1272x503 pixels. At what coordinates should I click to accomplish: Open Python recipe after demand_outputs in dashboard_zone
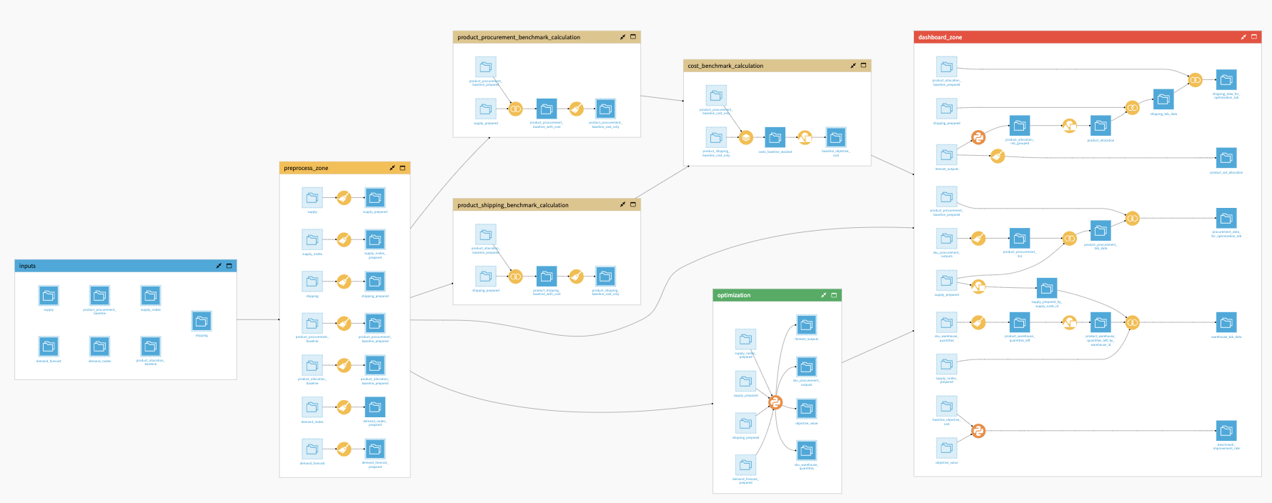coord(978,137)
